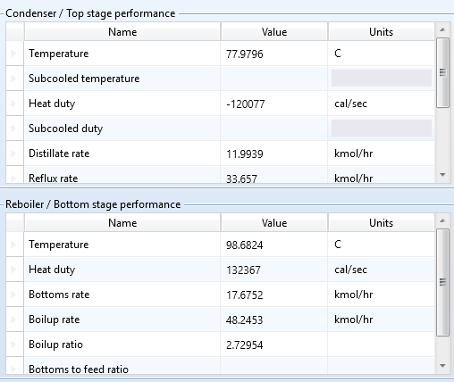
Task: Click row marker beside Bottoms rate
Action: [x=13, y=295]
